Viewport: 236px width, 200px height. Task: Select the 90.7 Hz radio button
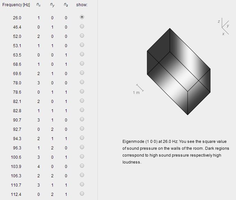[82, 119]
